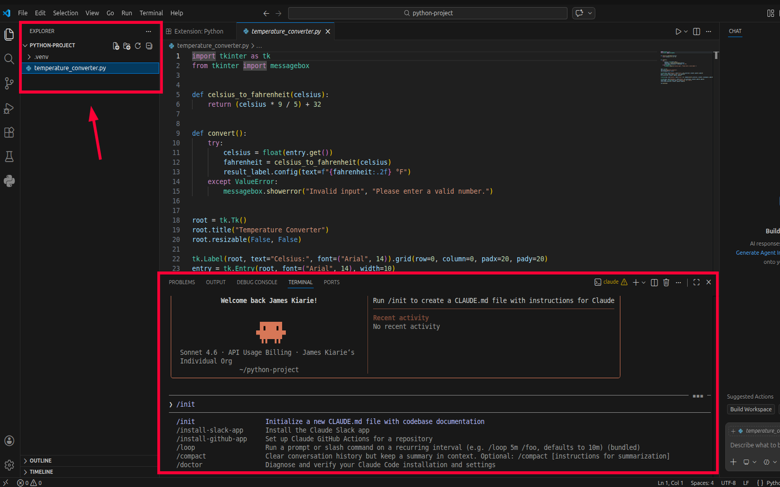Kill the terminal using the trash icon
780x487 pixels.
pos(666,282)
